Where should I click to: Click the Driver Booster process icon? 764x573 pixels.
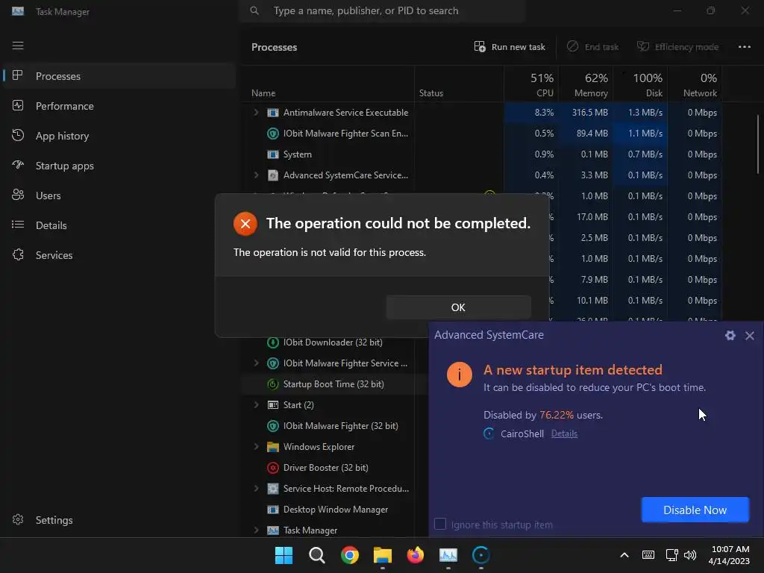273,468
